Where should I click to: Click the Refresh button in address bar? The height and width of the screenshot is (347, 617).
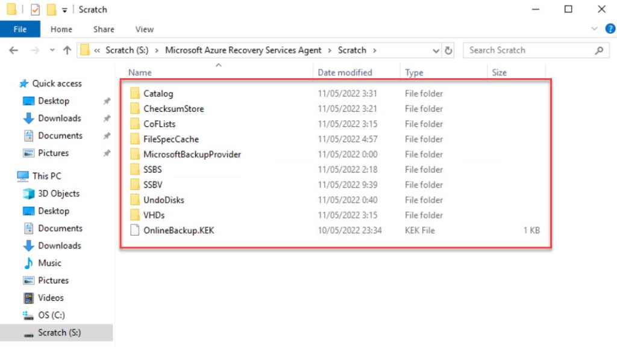click(x=448, y=51)
